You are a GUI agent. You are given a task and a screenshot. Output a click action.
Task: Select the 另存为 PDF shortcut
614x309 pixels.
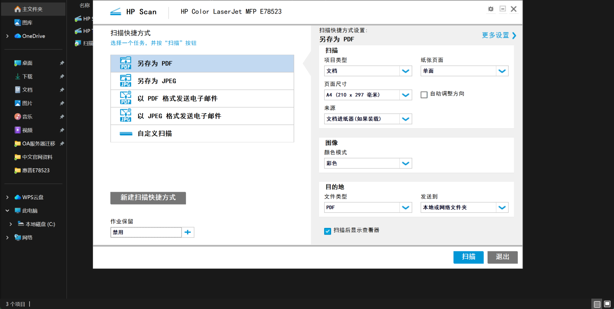(x=202, y=64)
